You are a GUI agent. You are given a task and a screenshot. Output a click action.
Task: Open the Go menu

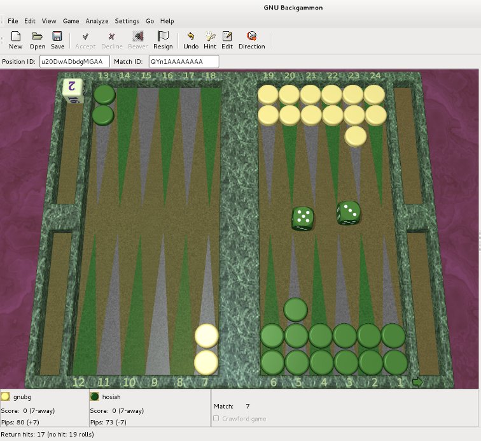(150, 21)
